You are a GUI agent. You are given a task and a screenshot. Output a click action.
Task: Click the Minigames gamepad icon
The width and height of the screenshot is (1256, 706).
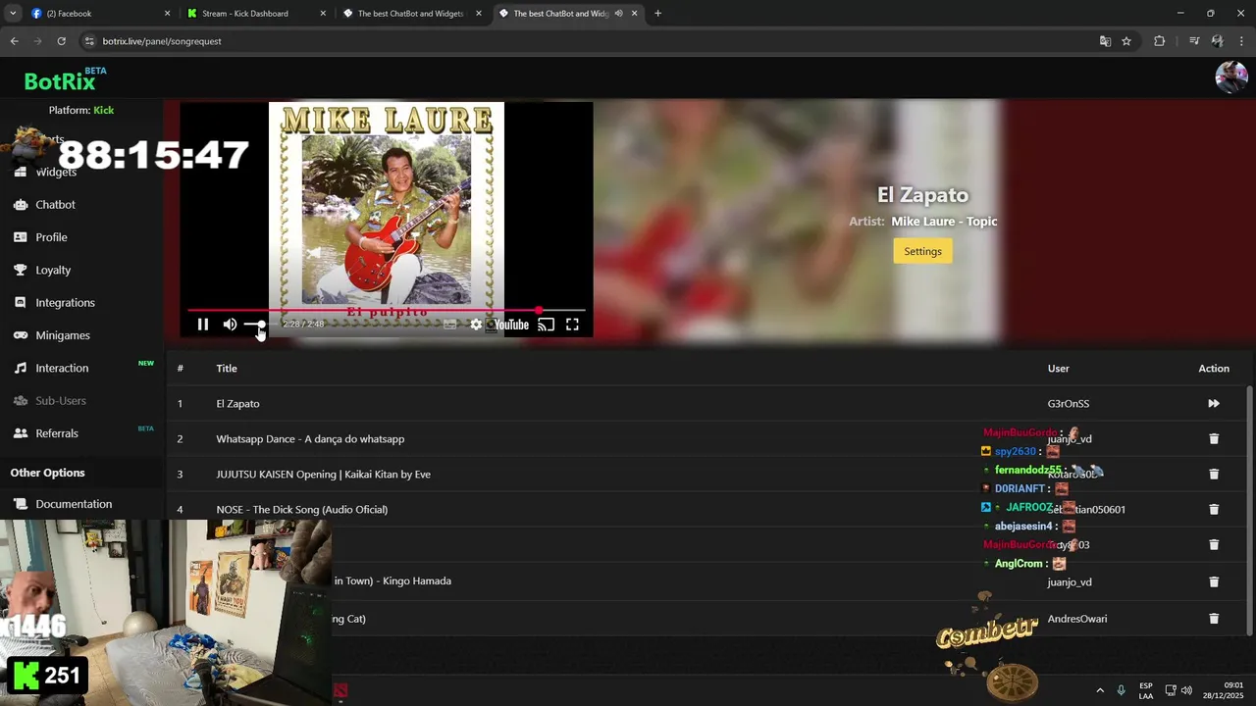tap(20, 335)
